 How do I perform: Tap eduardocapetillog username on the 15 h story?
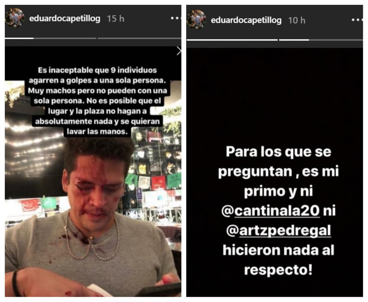(x=64, y=18)
